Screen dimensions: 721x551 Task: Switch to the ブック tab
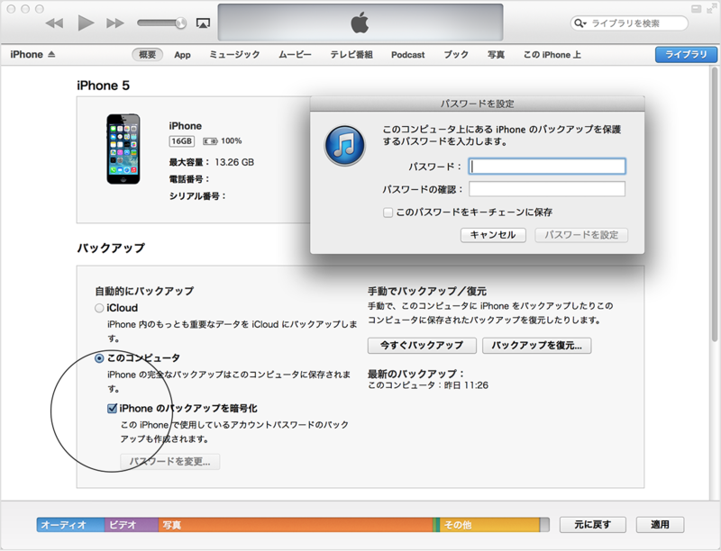(x=456, y=55)
